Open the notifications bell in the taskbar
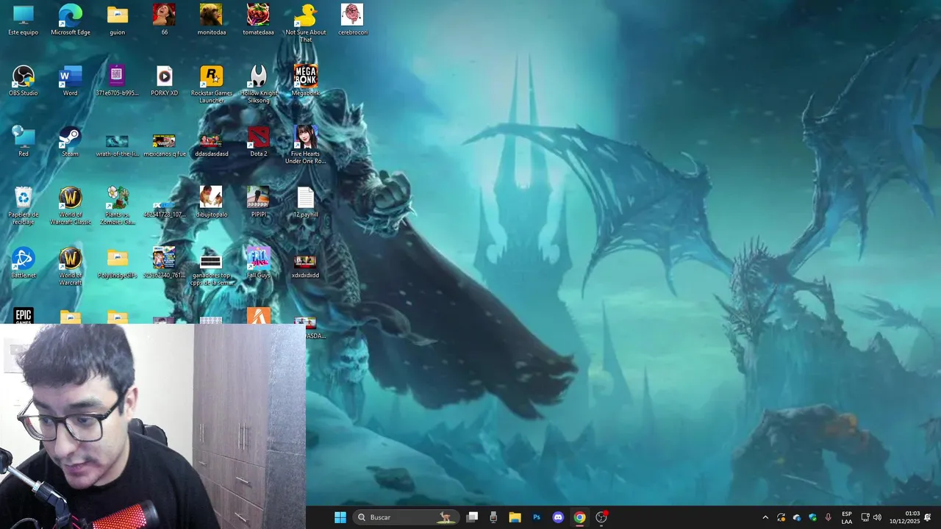941x529 pixels. coord(928,517)
